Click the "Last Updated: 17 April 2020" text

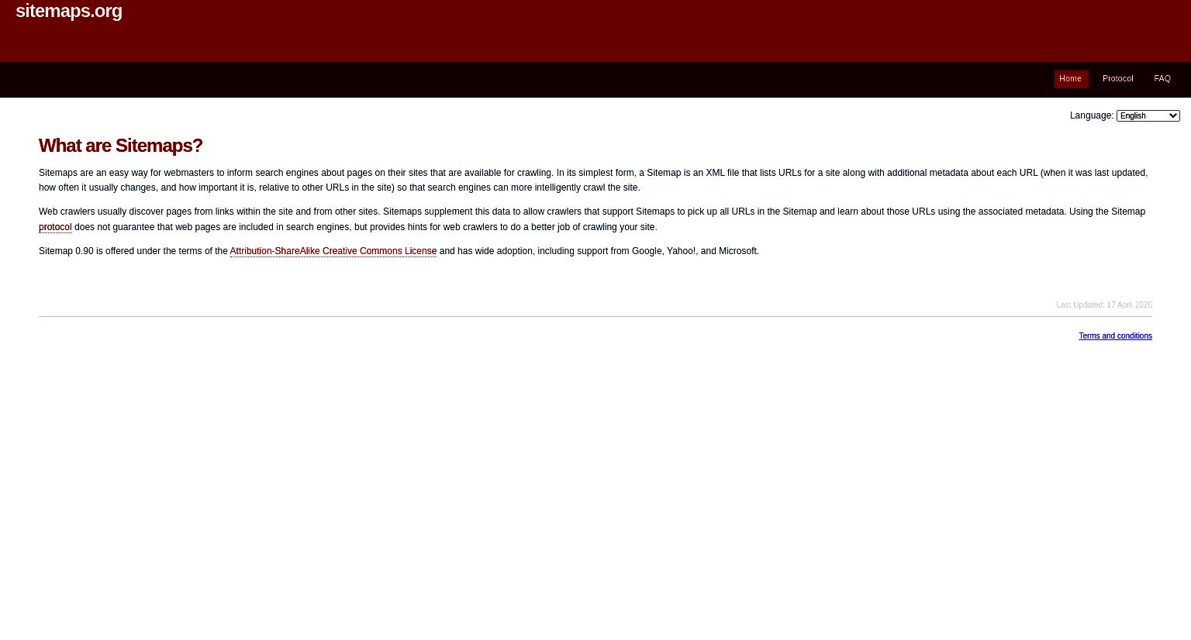tap(1104, 305)
